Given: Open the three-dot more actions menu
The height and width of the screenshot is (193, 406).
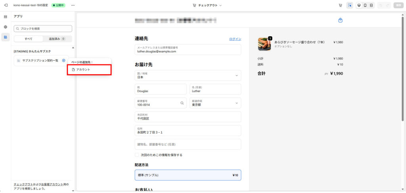Looking at the screenshot, I should coord(73,5).
